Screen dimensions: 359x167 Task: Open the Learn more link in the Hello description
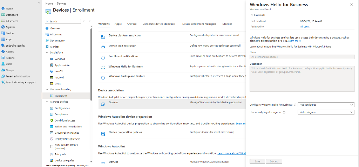point(294,41)
